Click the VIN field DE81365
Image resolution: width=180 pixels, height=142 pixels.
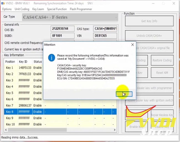(x=105, y=36)
